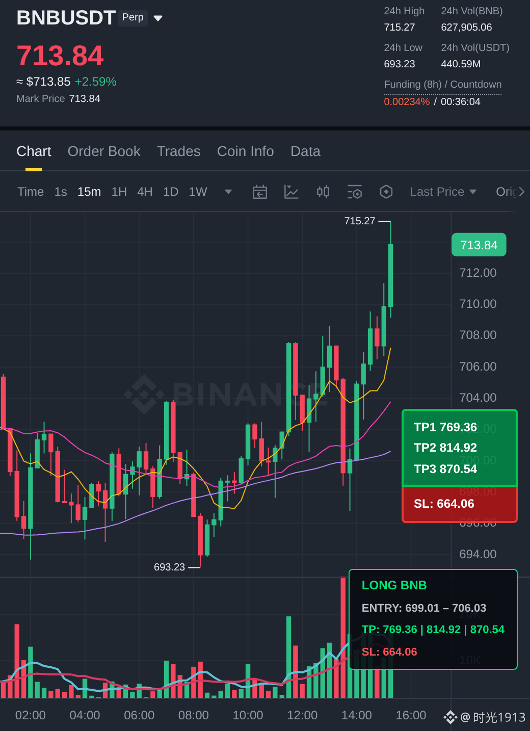530x731 pixels.
Task: Click the 24h Vol(USDT) value 440.59M
Action: point(461,64)
